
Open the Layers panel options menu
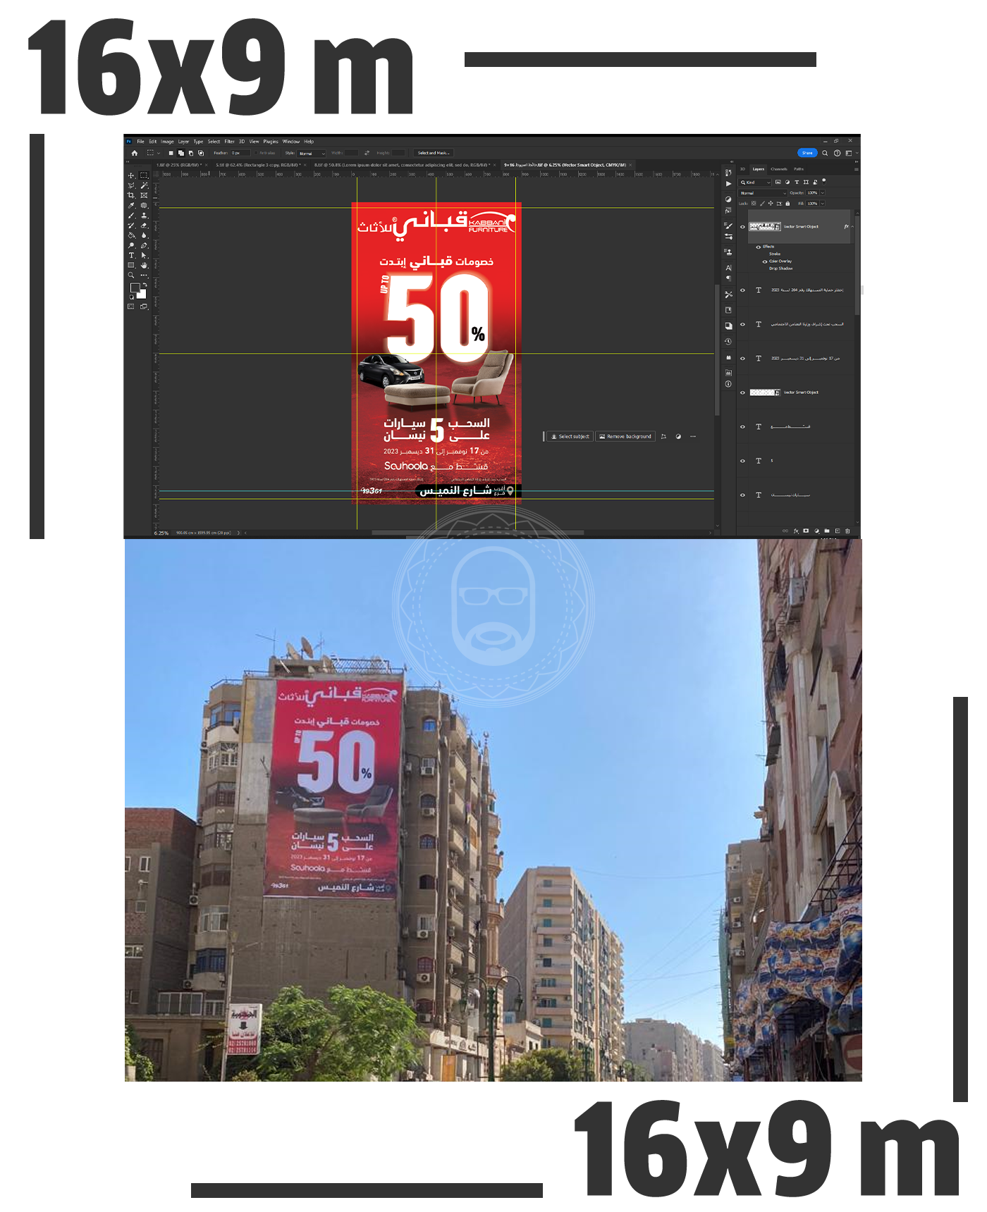(857, 169)
